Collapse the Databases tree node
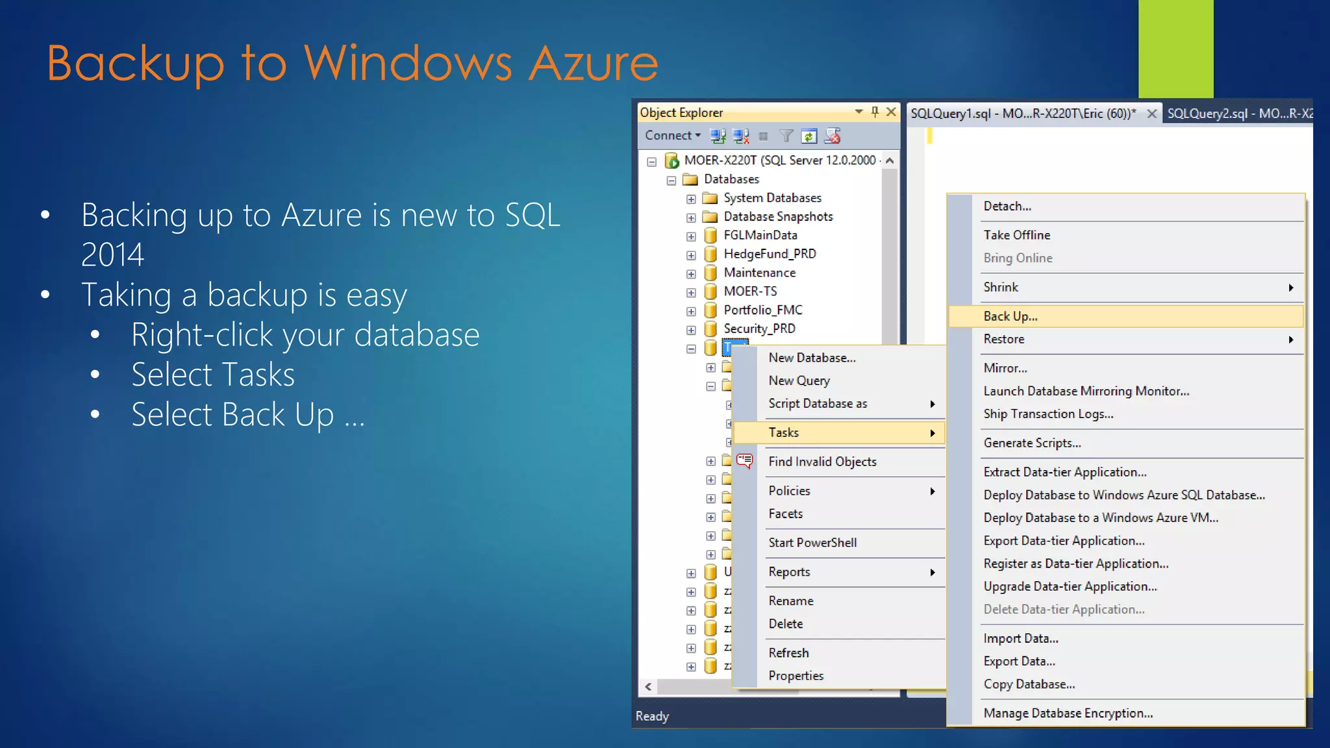 [x=671, y=181]
